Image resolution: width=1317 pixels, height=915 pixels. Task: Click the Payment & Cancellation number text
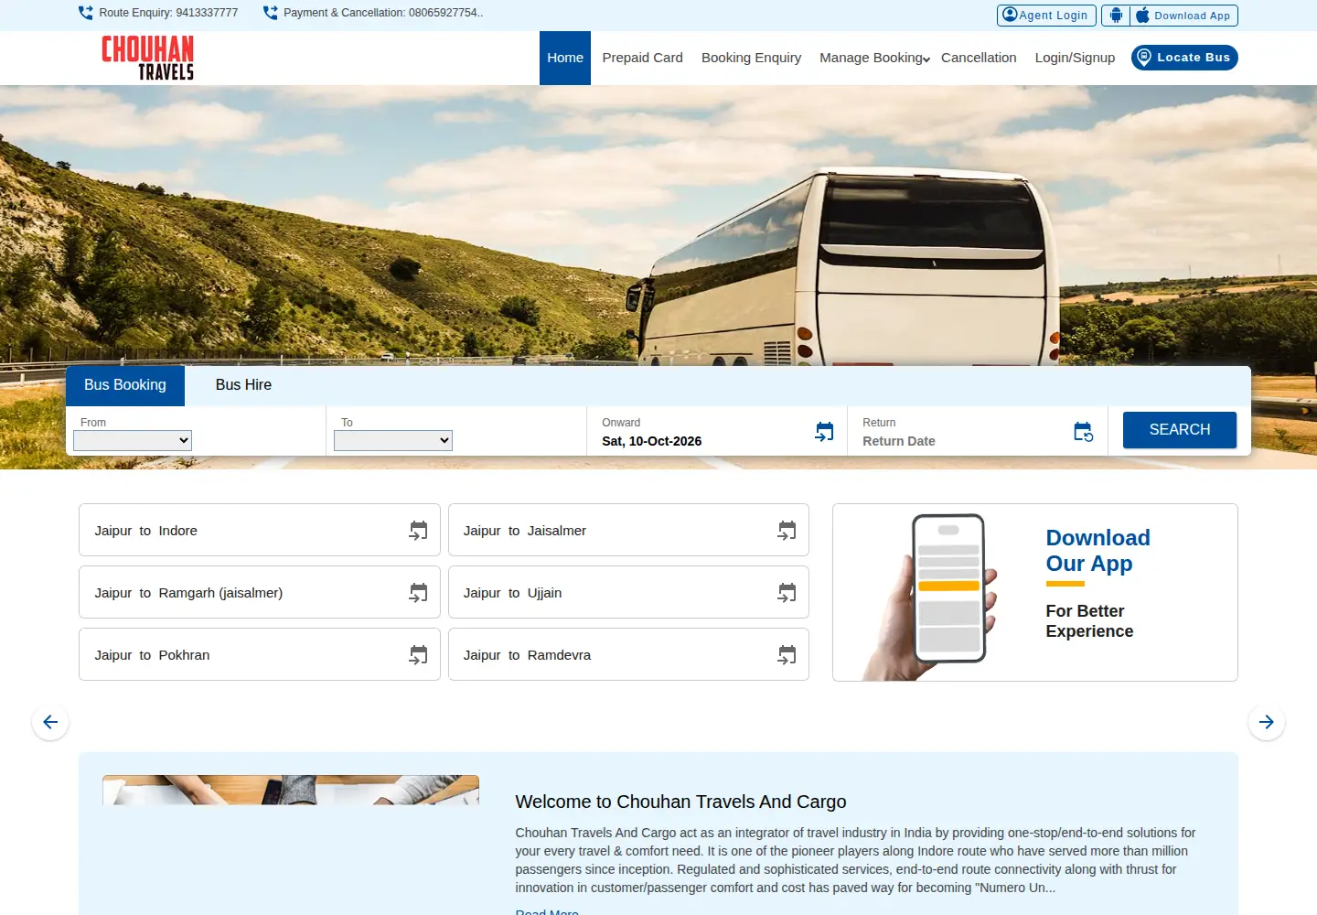click(383, 13)
